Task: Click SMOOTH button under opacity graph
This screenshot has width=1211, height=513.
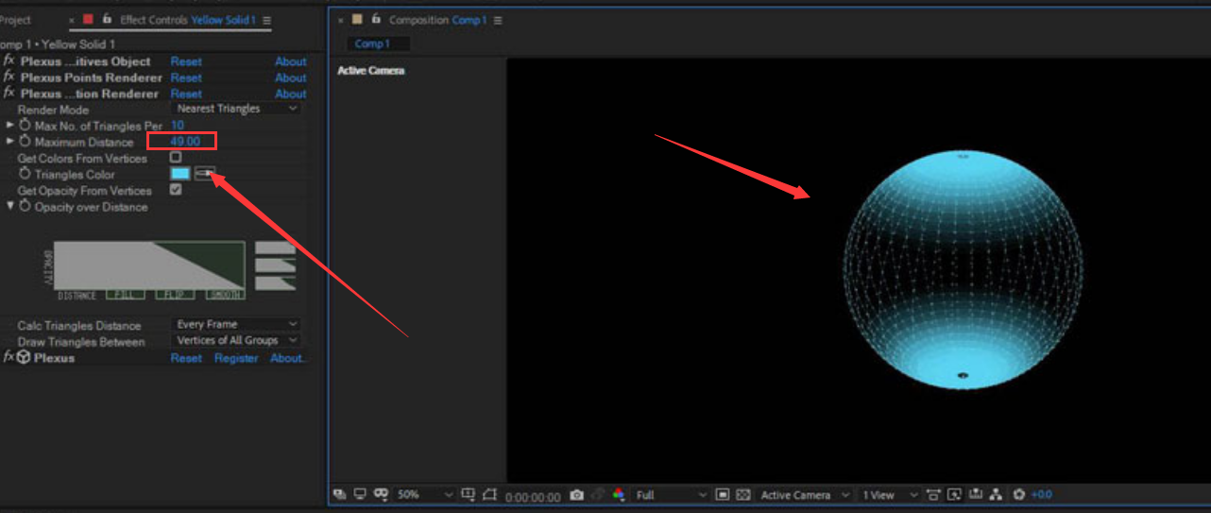Action: [x=226, y=295]
